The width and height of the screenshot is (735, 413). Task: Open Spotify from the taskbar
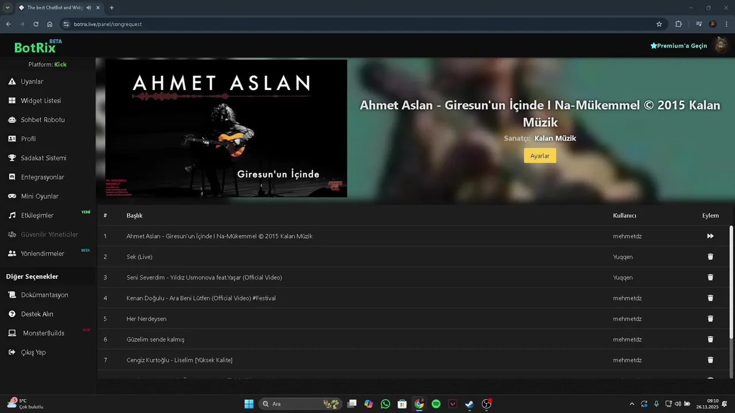(x=436, y=404)
